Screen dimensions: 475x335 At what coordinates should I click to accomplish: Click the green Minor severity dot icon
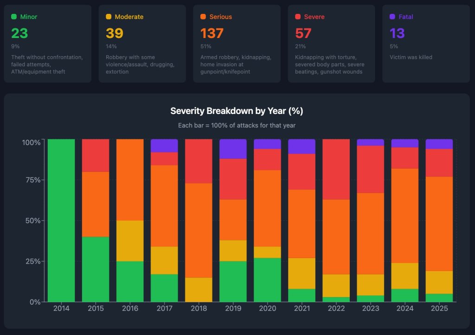coord(14,17)
